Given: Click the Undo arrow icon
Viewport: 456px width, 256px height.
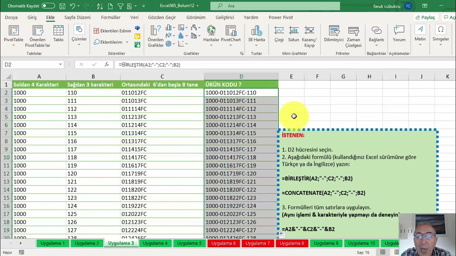Looking at the screenshot, I should [x=73, y=6].
